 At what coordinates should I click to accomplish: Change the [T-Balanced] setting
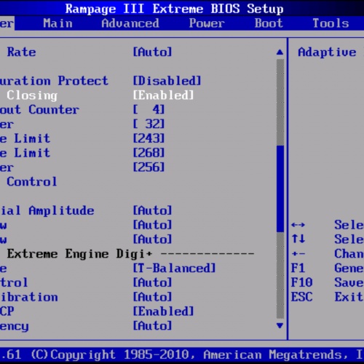click(x=174, y=268)
